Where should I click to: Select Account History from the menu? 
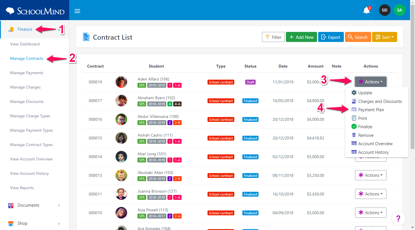click(377, 152)
